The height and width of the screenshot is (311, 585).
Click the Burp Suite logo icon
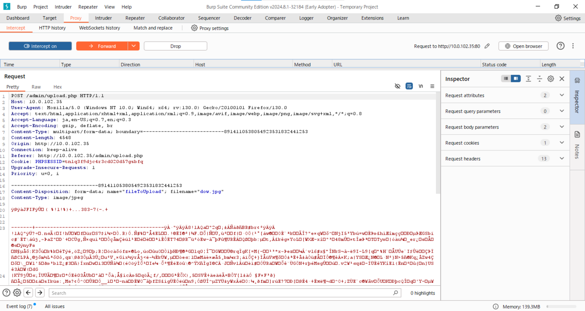[6, 7]
